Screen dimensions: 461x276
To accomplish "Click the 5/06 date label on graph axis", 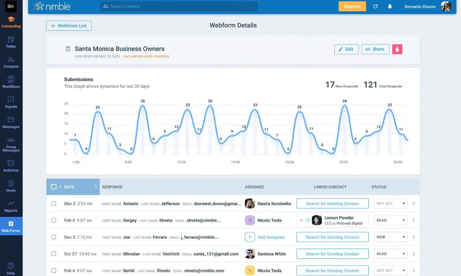I will [128, 162].
